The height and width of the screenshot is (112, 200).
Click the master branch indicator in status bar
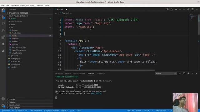click(6, 111)
